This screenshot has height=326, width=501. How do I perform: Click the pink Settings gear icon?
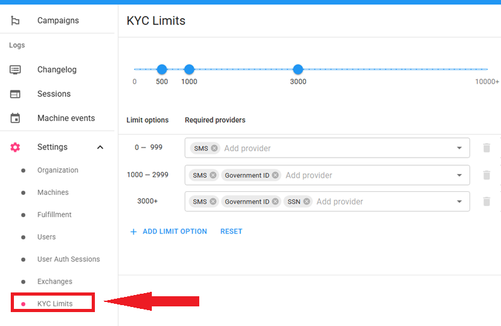[x=15, y=147]
